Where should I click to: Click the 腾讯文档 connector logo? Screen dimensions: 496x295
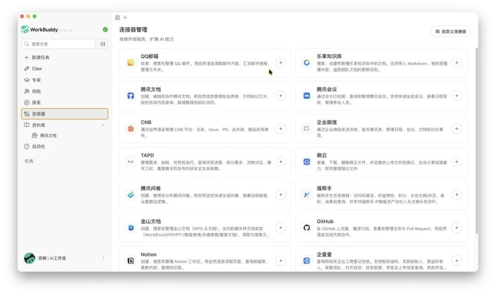[130, 96]
